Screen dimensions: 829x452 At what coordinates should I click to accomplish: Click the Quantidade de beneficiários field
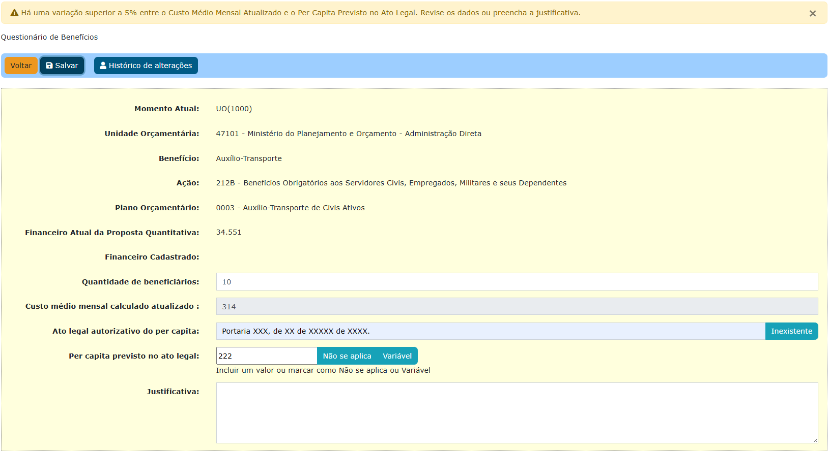(x=517, y=282)
